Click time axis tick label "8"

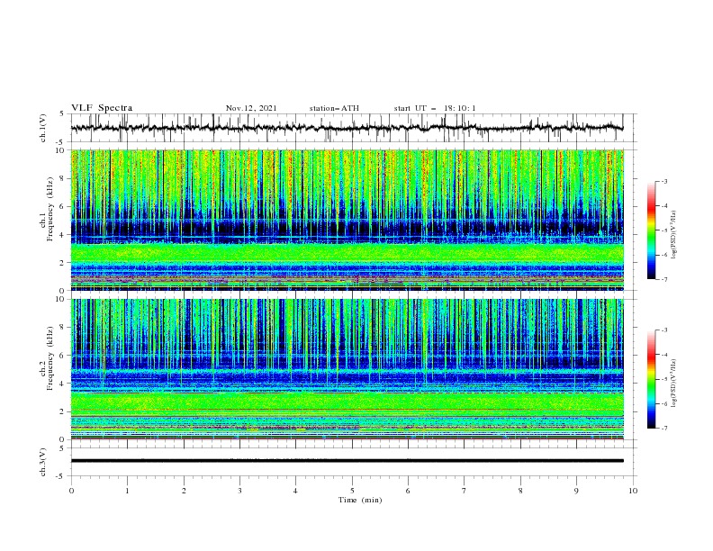point(520,491)
